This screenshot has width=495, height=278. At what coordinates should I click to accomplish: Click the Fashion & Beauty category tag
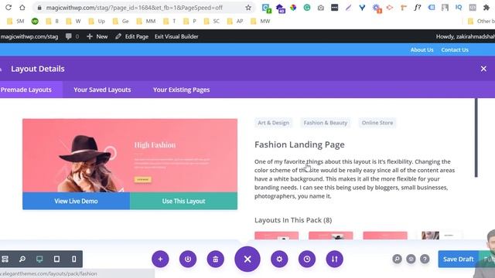point(326,123)
